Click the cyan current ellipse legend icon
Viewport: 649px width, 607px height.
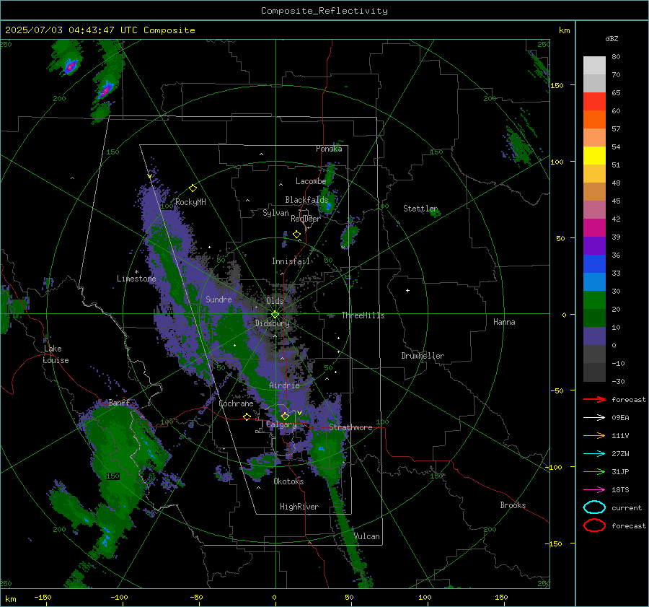594,507
